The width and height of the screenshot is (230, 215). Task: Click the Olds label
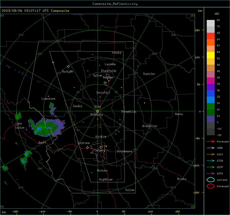[97, 107]
